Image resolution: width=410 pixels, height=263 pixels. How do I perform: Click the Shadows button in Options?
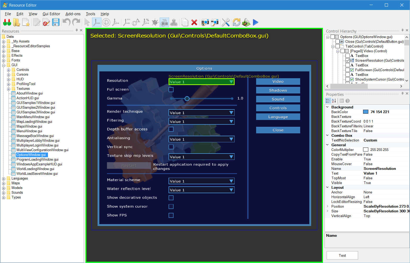(278, 90)
